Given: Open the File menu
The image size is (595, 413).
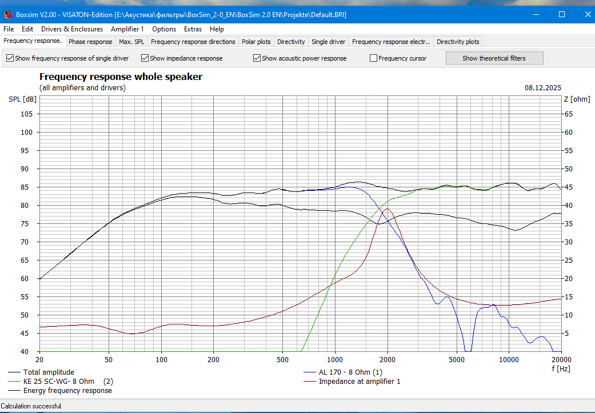Looking at the screenshot, I should point(9,29).
